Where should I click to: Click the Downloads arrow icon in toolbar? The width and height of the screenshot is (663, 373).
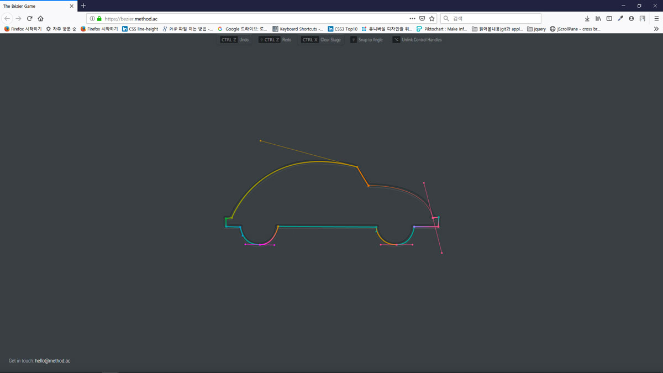[587, 18]
